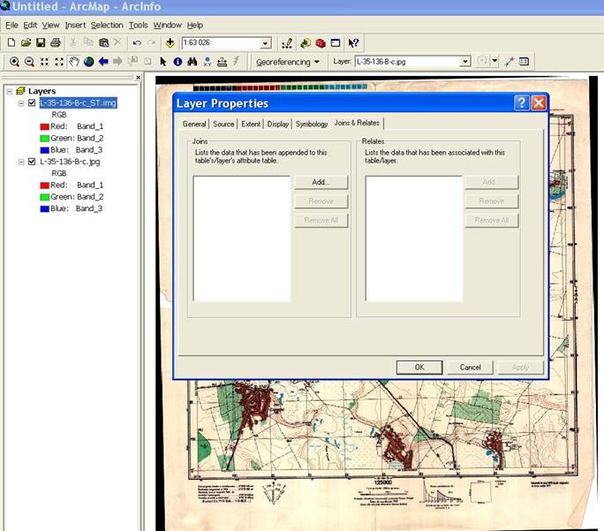Toggle visibility of L-35-136-B-c.jpg layer
This screenshot has height=531, width=604.
pos(33,162)
